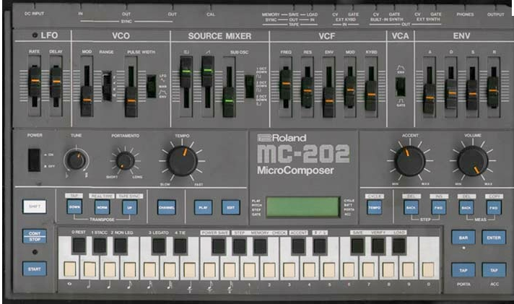Click the sawtooth wave mixer slider

[x=207, y=71]
